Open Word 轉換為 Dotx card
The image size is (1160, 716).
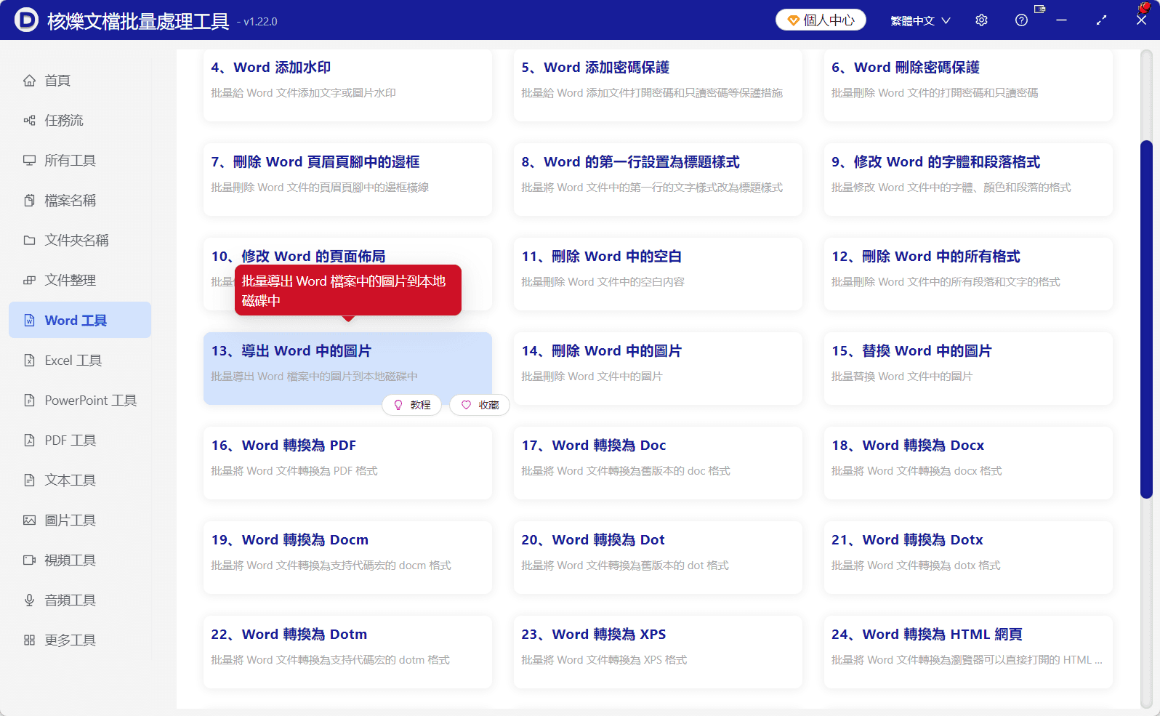[x=968, y=558]
